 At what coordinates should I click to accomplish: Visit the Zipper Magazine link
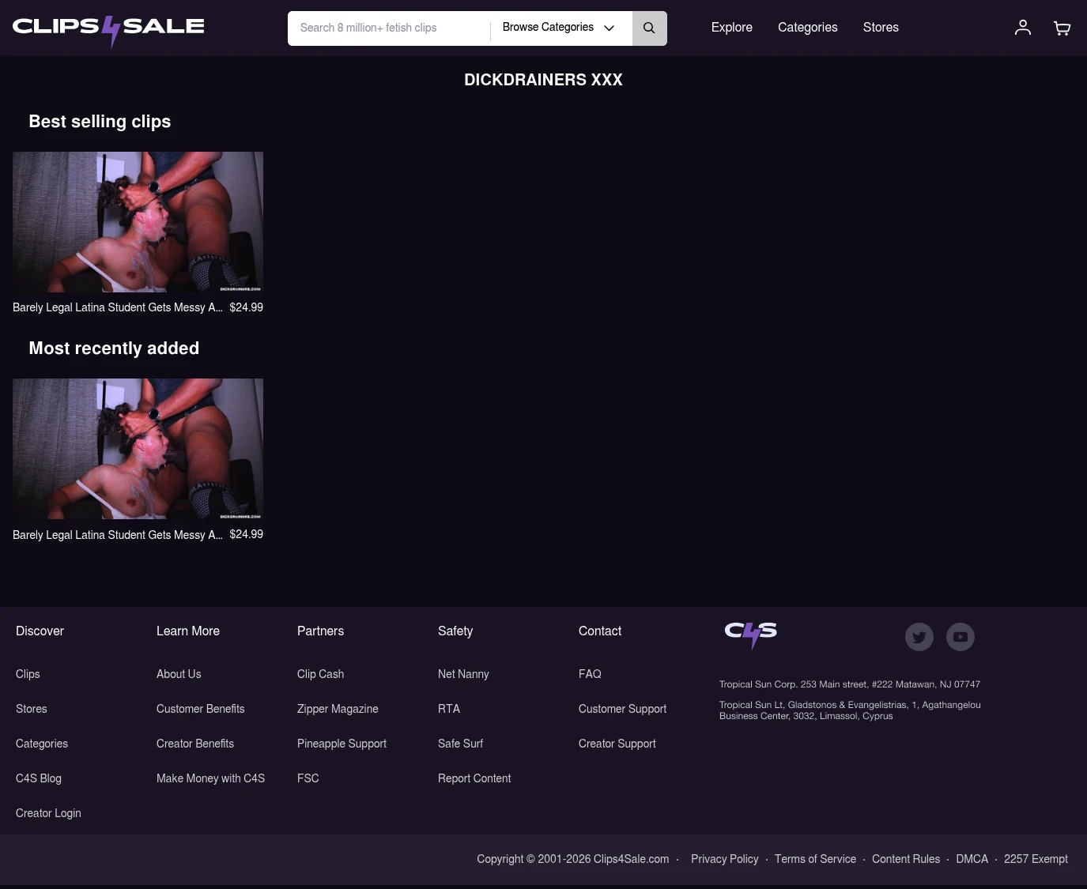(338, 709)
